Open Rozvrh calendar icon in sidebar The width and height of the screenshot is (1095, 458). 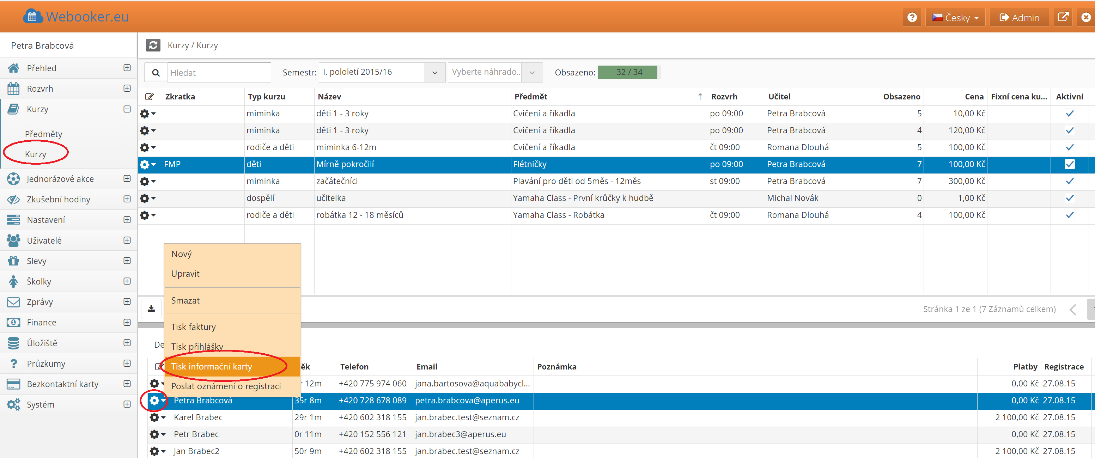coord(13,89)
